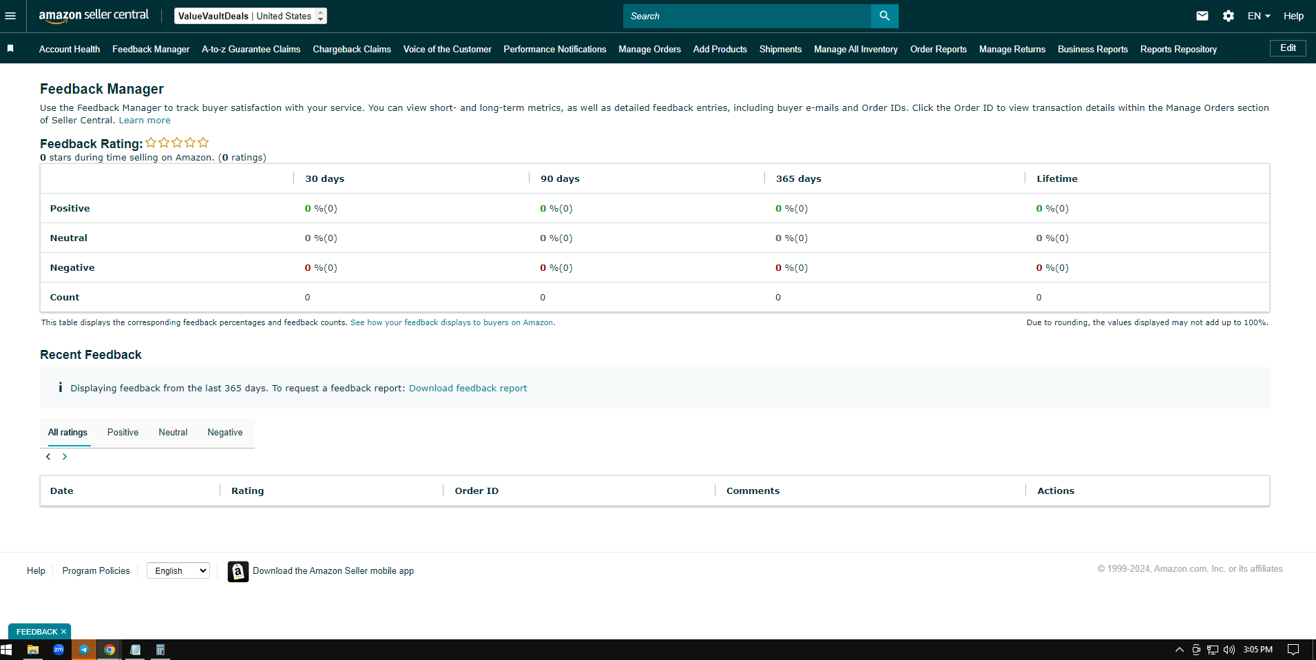The height and width of the screenshot is (660, 1316).
Task: Click the Negative Lifetime percentage cell
Action: [x=1052, y=267]
